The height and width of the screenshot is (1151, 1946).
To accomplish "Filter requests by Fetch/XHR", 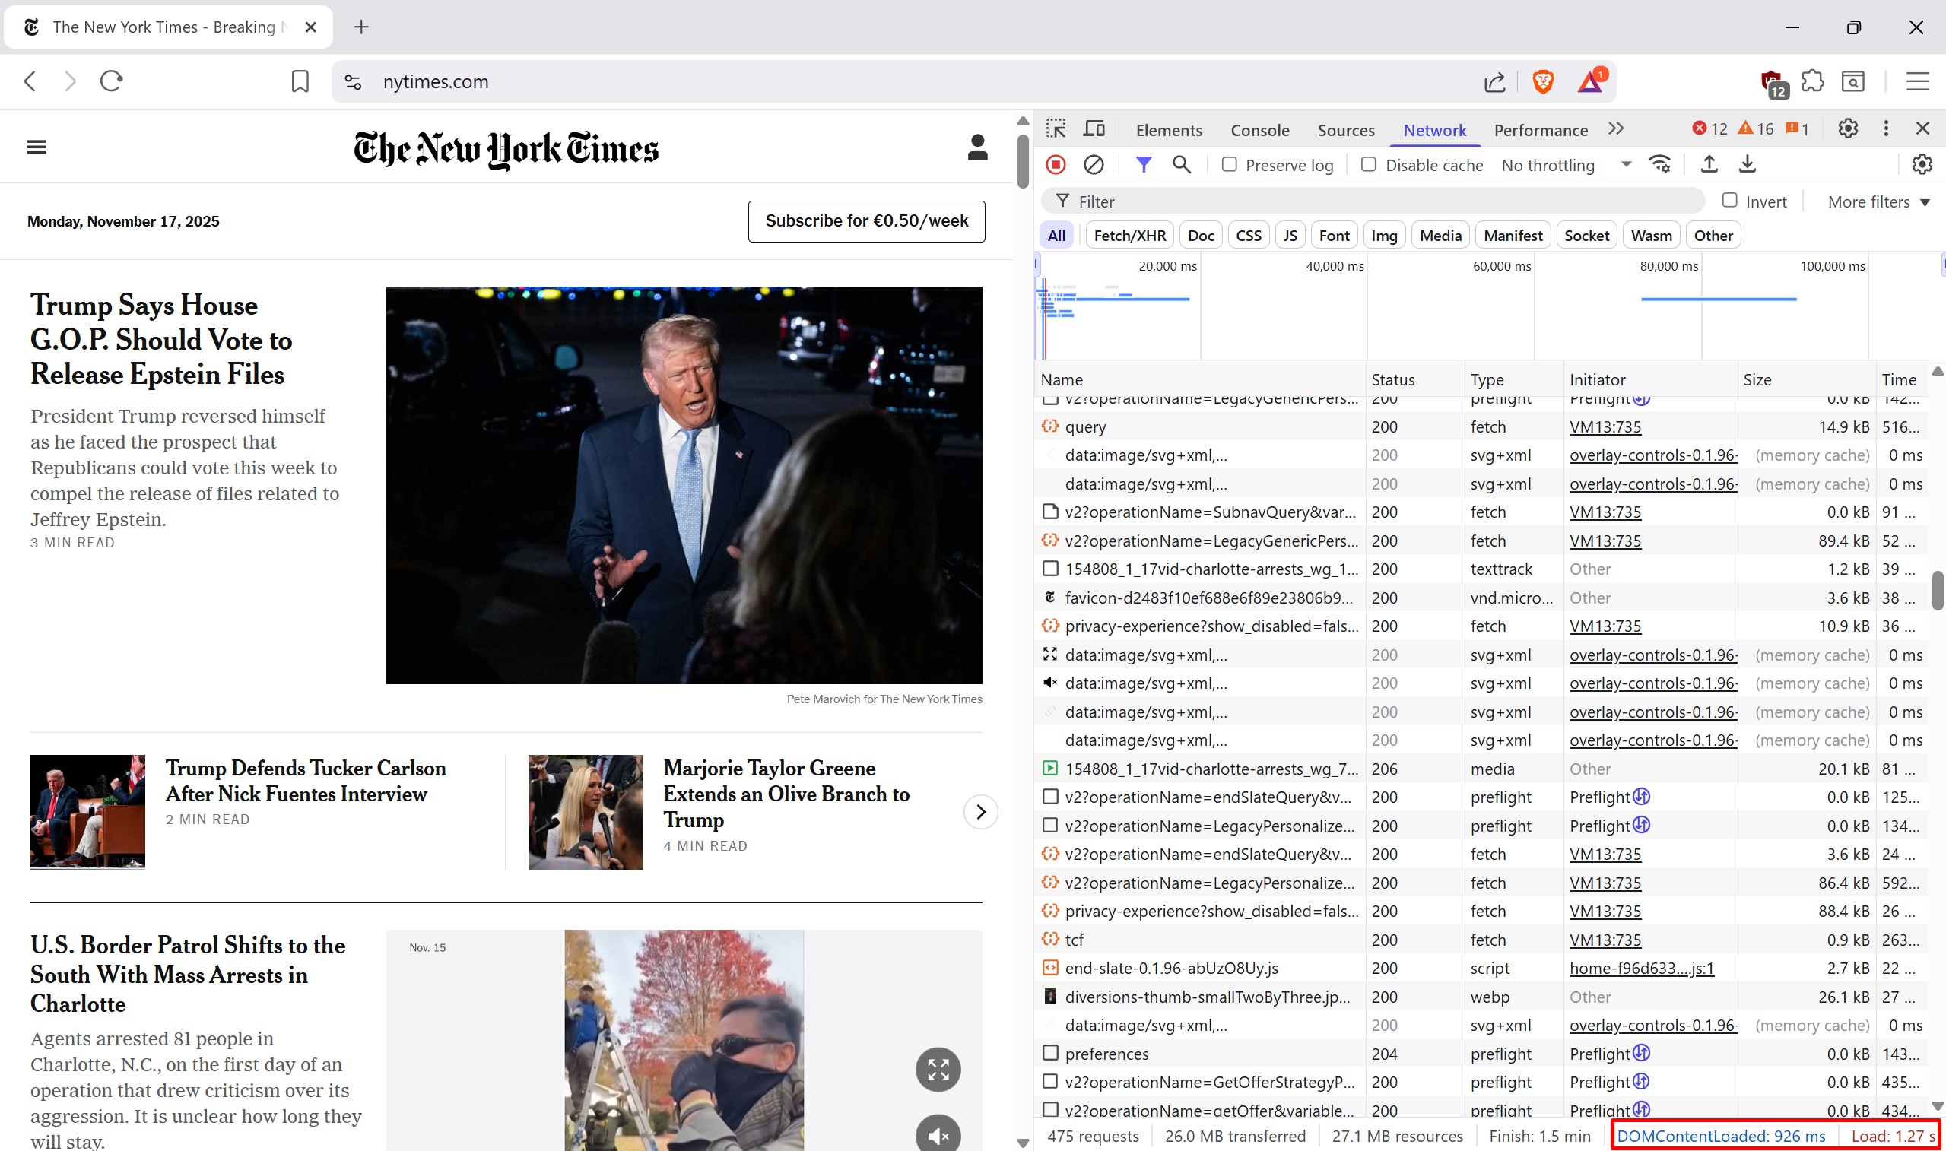I will click(1129, 236).
